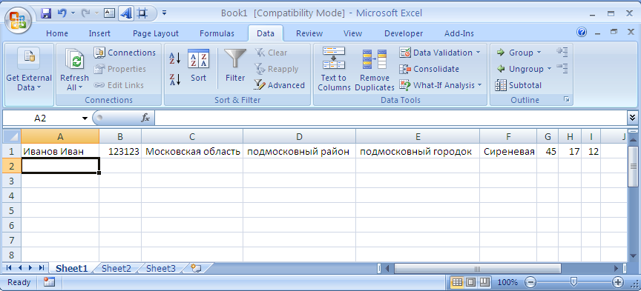Click macro recording icon in status bar
This screenshot has height=291, width=641.
pos(50,282)
